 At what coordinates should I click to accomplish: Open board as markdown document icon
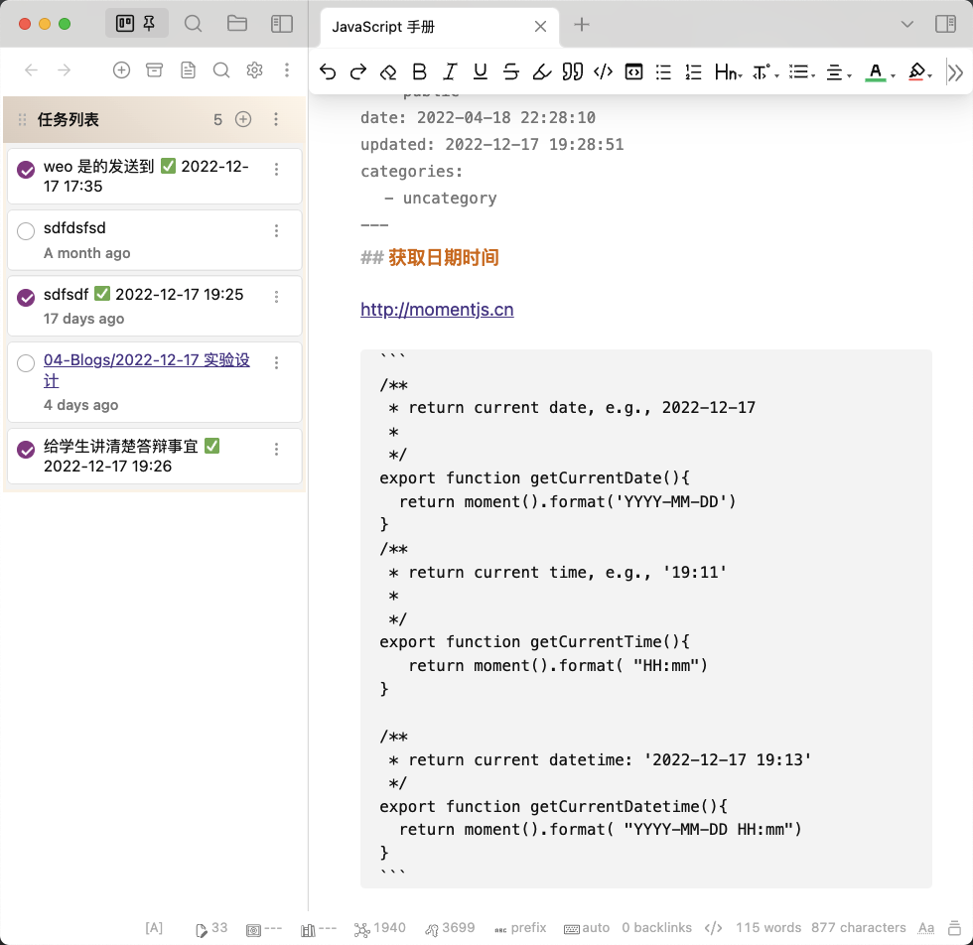point(188,70)
